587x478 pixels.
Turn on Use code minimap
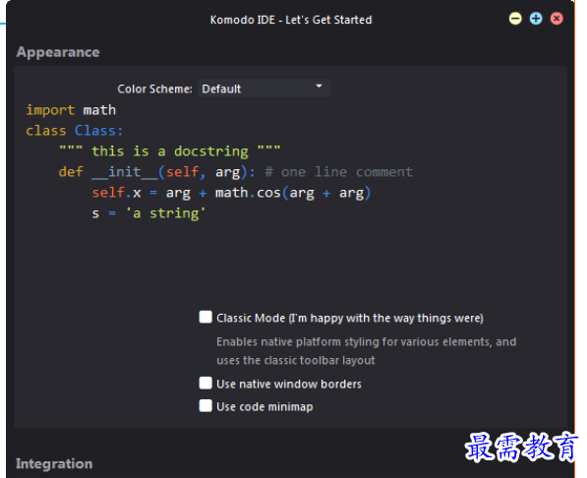coord(205,405)
